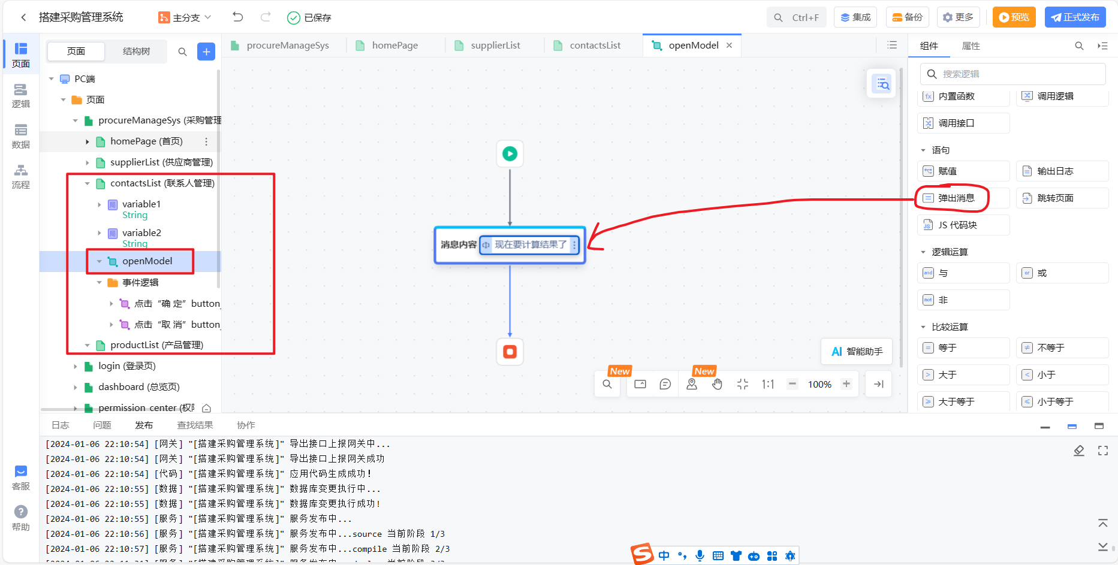Image resolution: width=1118 pixels, height=565 pixels.
Task: Click the orange 预览 button
Action: 1014,17
